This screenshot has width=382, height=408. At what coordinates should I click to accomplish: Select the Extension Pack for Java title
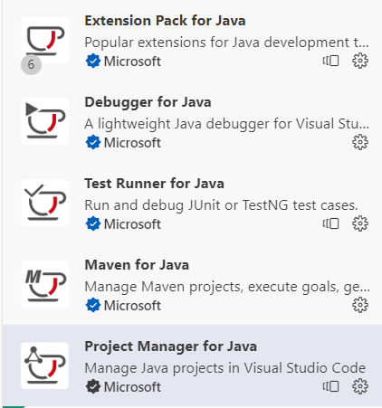pyautogui.click(x=165, y=21)
